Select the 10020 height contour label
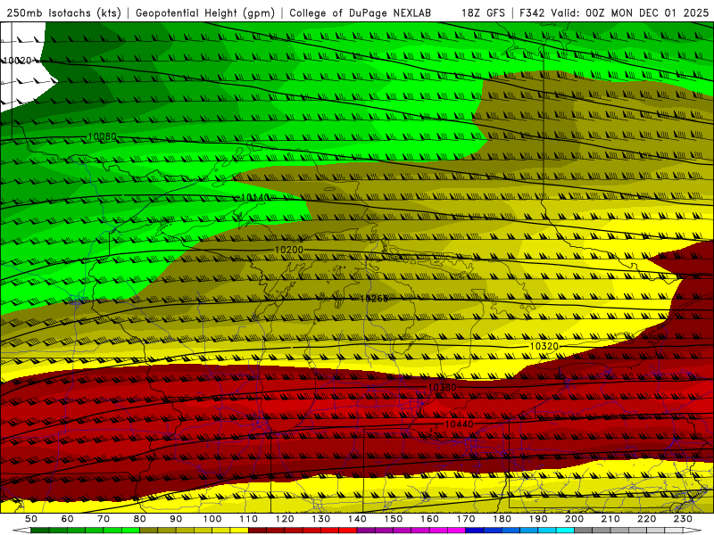 17,61
